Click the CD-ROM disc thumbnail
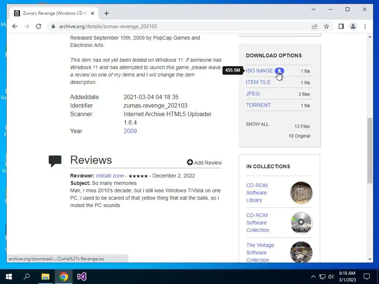 pos(301,223)
